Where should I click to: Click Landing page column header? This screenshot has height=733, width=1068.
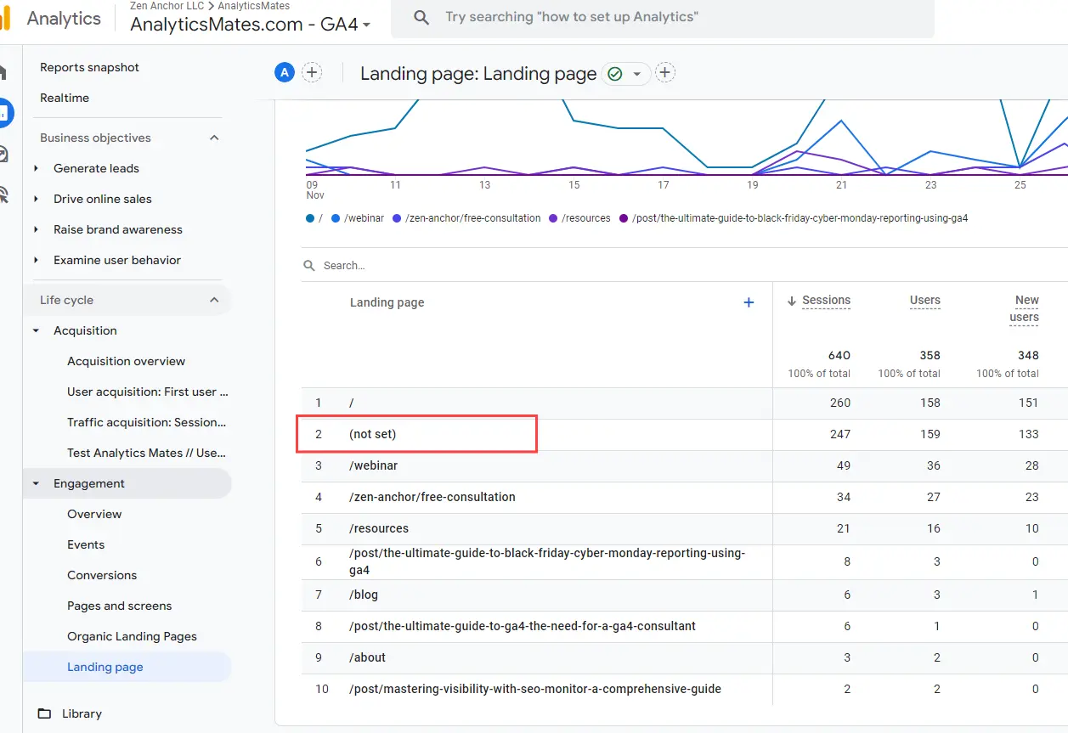(387, 302)
